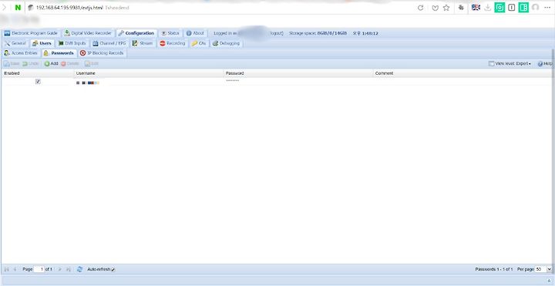Image resolution: width=555 pixels, height=286 pixels.
Task: Open the Help button
Action: (545, 64)
